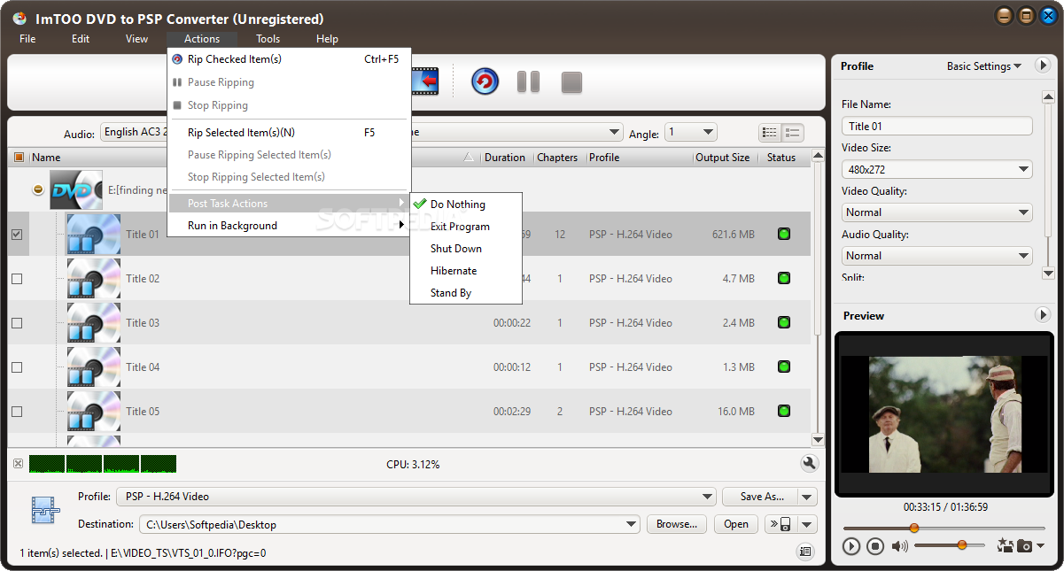Choose Exit Program post task action
The image size is (1064, 571).
(466, 227)
